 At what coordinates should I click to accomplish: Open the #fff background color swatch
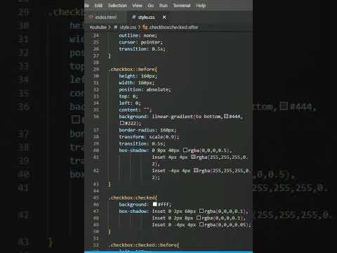tap(155, 204)
